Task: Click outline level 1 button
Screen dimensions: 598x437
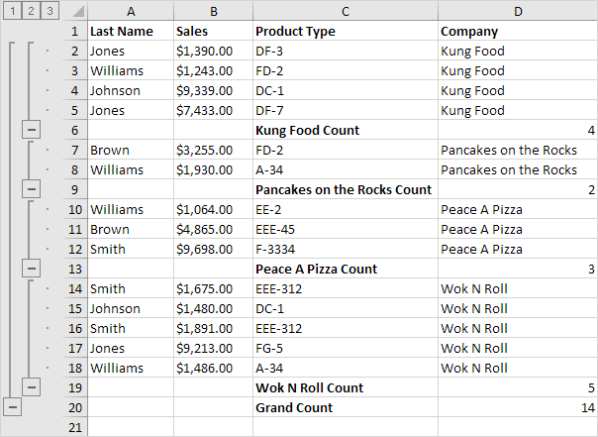Action: pos(10,11)
